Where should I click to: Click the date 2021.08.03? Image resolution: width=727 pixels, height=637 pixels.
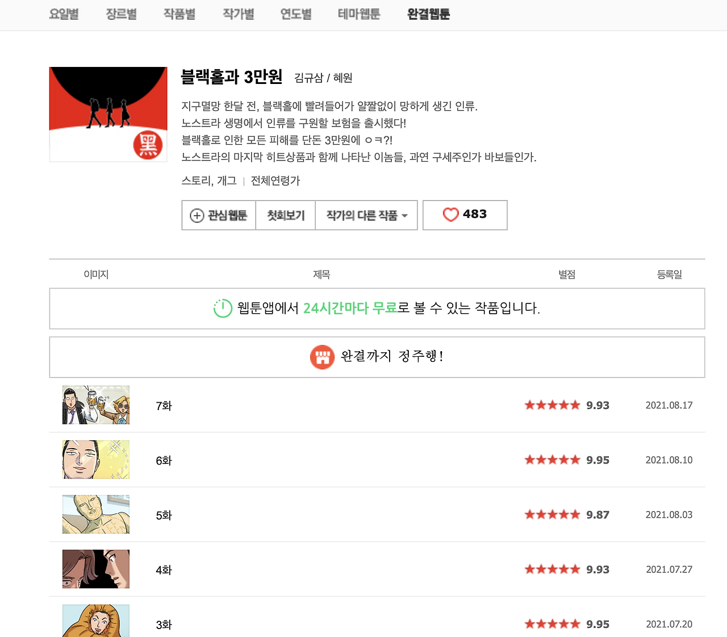click(669, 515)
